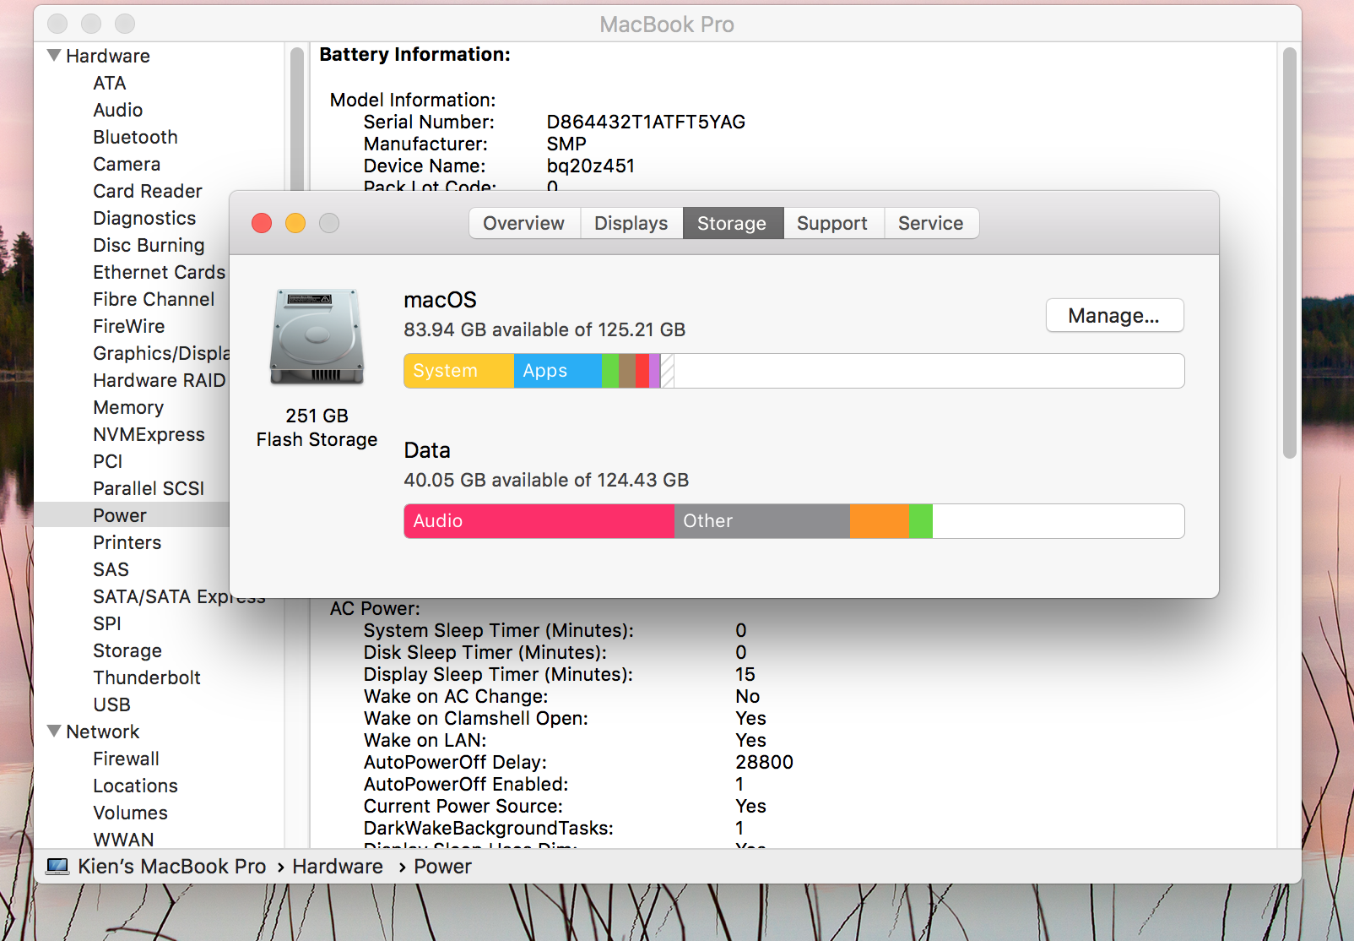This screenshot has height=941, width=1354.
Task: Select the Storage tab
Action: click(x=732, y=223)
